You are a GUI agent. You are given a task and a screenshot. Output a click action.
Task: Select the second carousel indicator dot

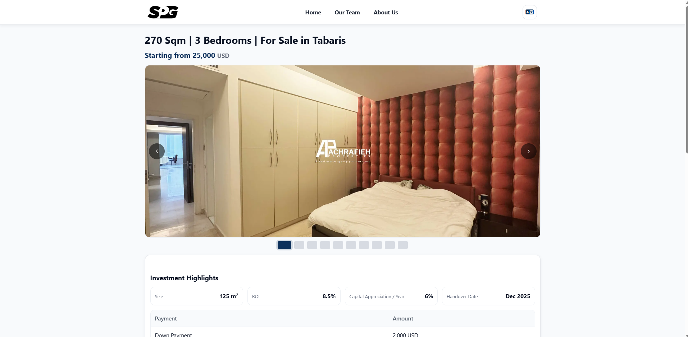click(299, 245)
